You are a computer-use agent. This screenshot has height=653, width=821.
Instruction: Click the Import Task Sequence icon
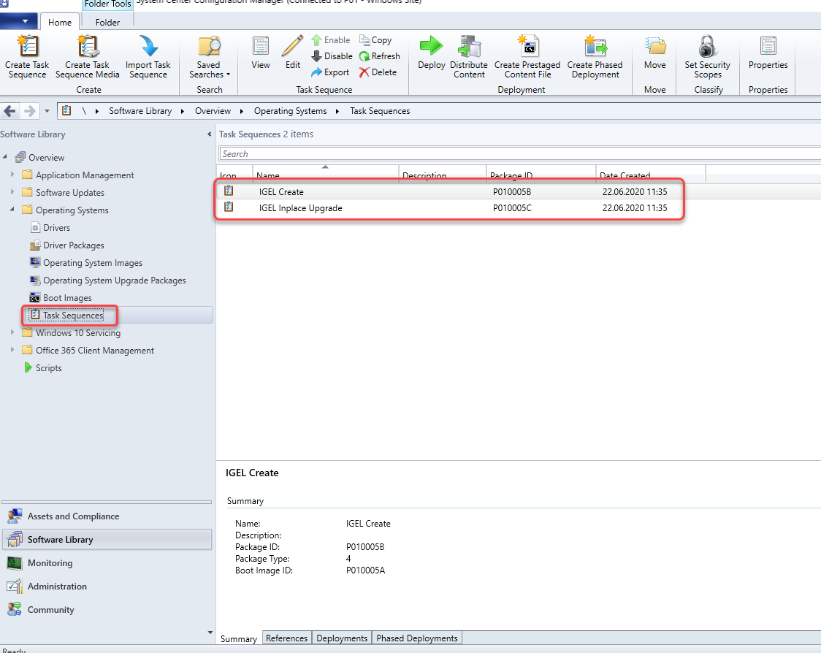click(148, 47)
